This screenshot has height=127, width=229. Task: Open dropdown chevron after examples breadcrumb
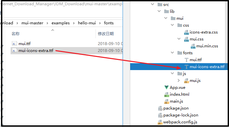pyautogui.click(x=74, y=23)
